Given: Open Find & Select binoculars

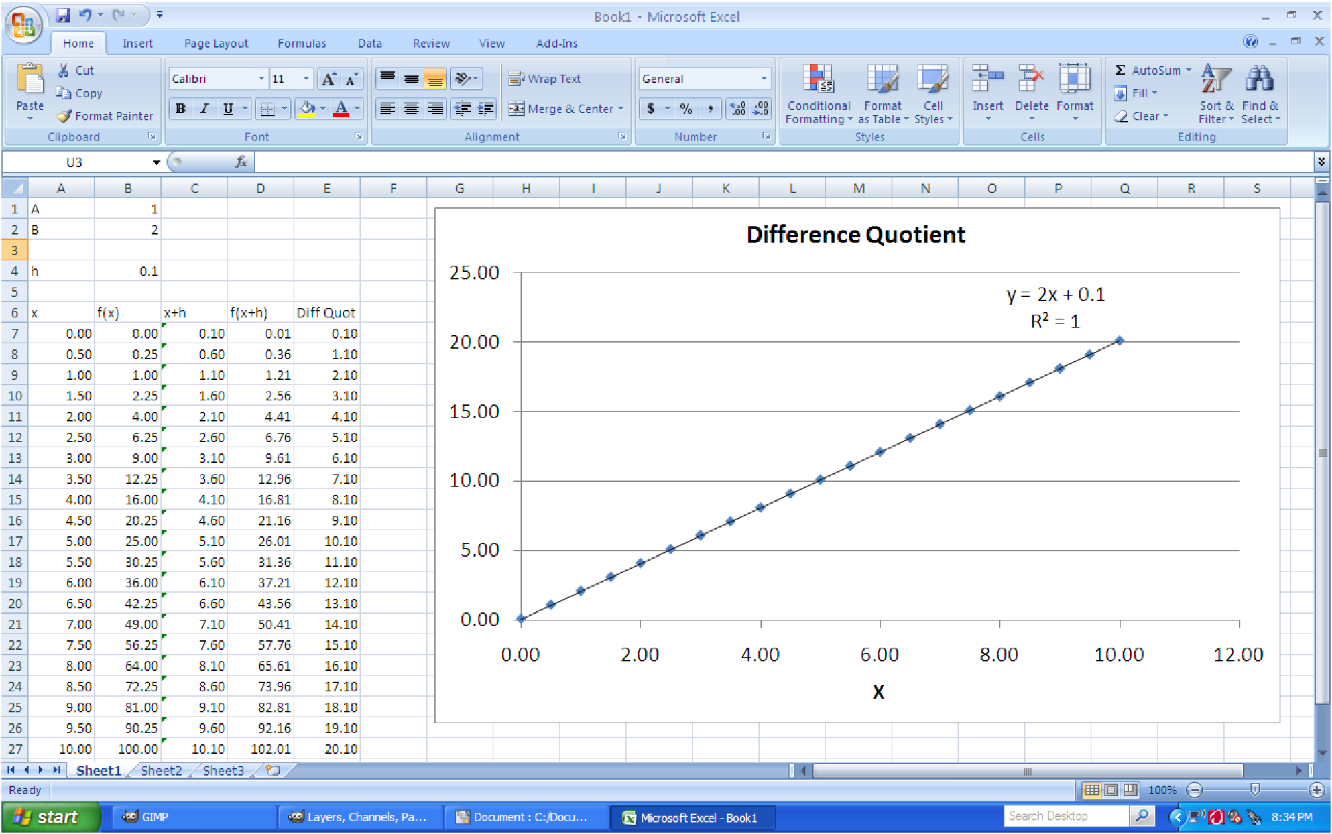Looking at the screenshot, I should 1261,94.
